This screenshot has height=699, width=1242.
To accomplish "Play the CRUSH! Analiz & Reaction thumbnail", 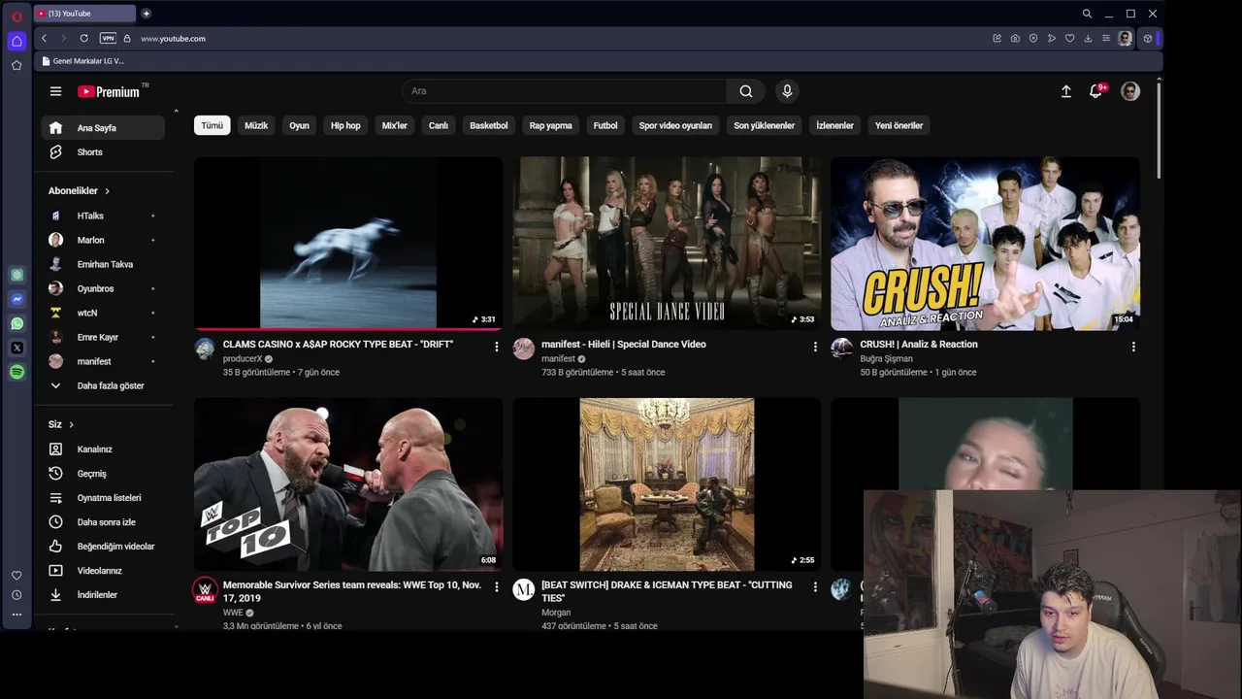I will (985, 244).
